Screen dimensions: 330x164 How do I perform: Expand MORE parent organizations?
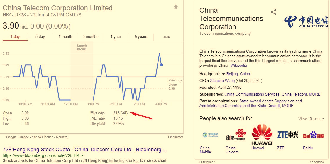tap(287, 106)
